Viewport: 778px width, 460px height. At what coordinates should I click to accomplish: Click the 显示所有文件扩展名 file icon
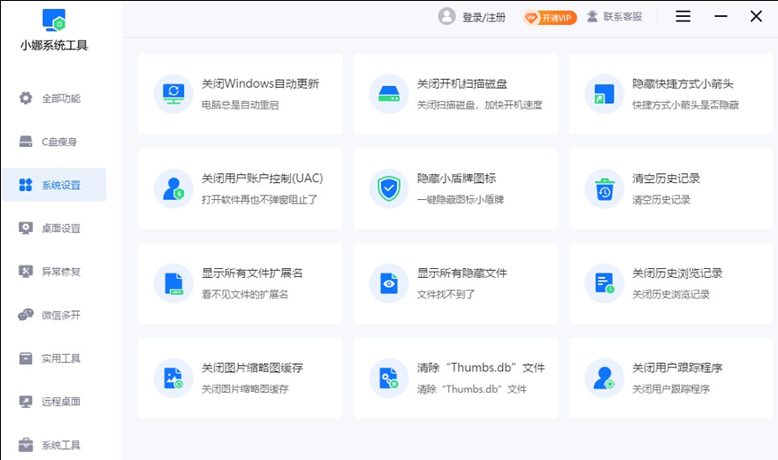pyautogui.click(x=173, y=283)
